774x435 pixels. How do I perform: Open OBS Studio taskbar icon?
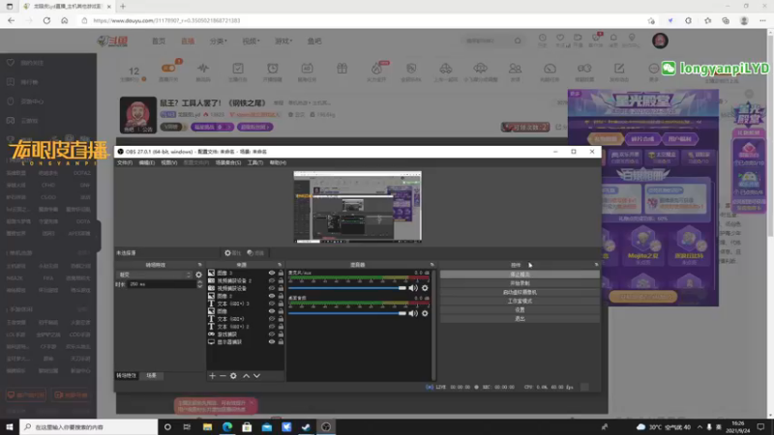coord(326,427)
